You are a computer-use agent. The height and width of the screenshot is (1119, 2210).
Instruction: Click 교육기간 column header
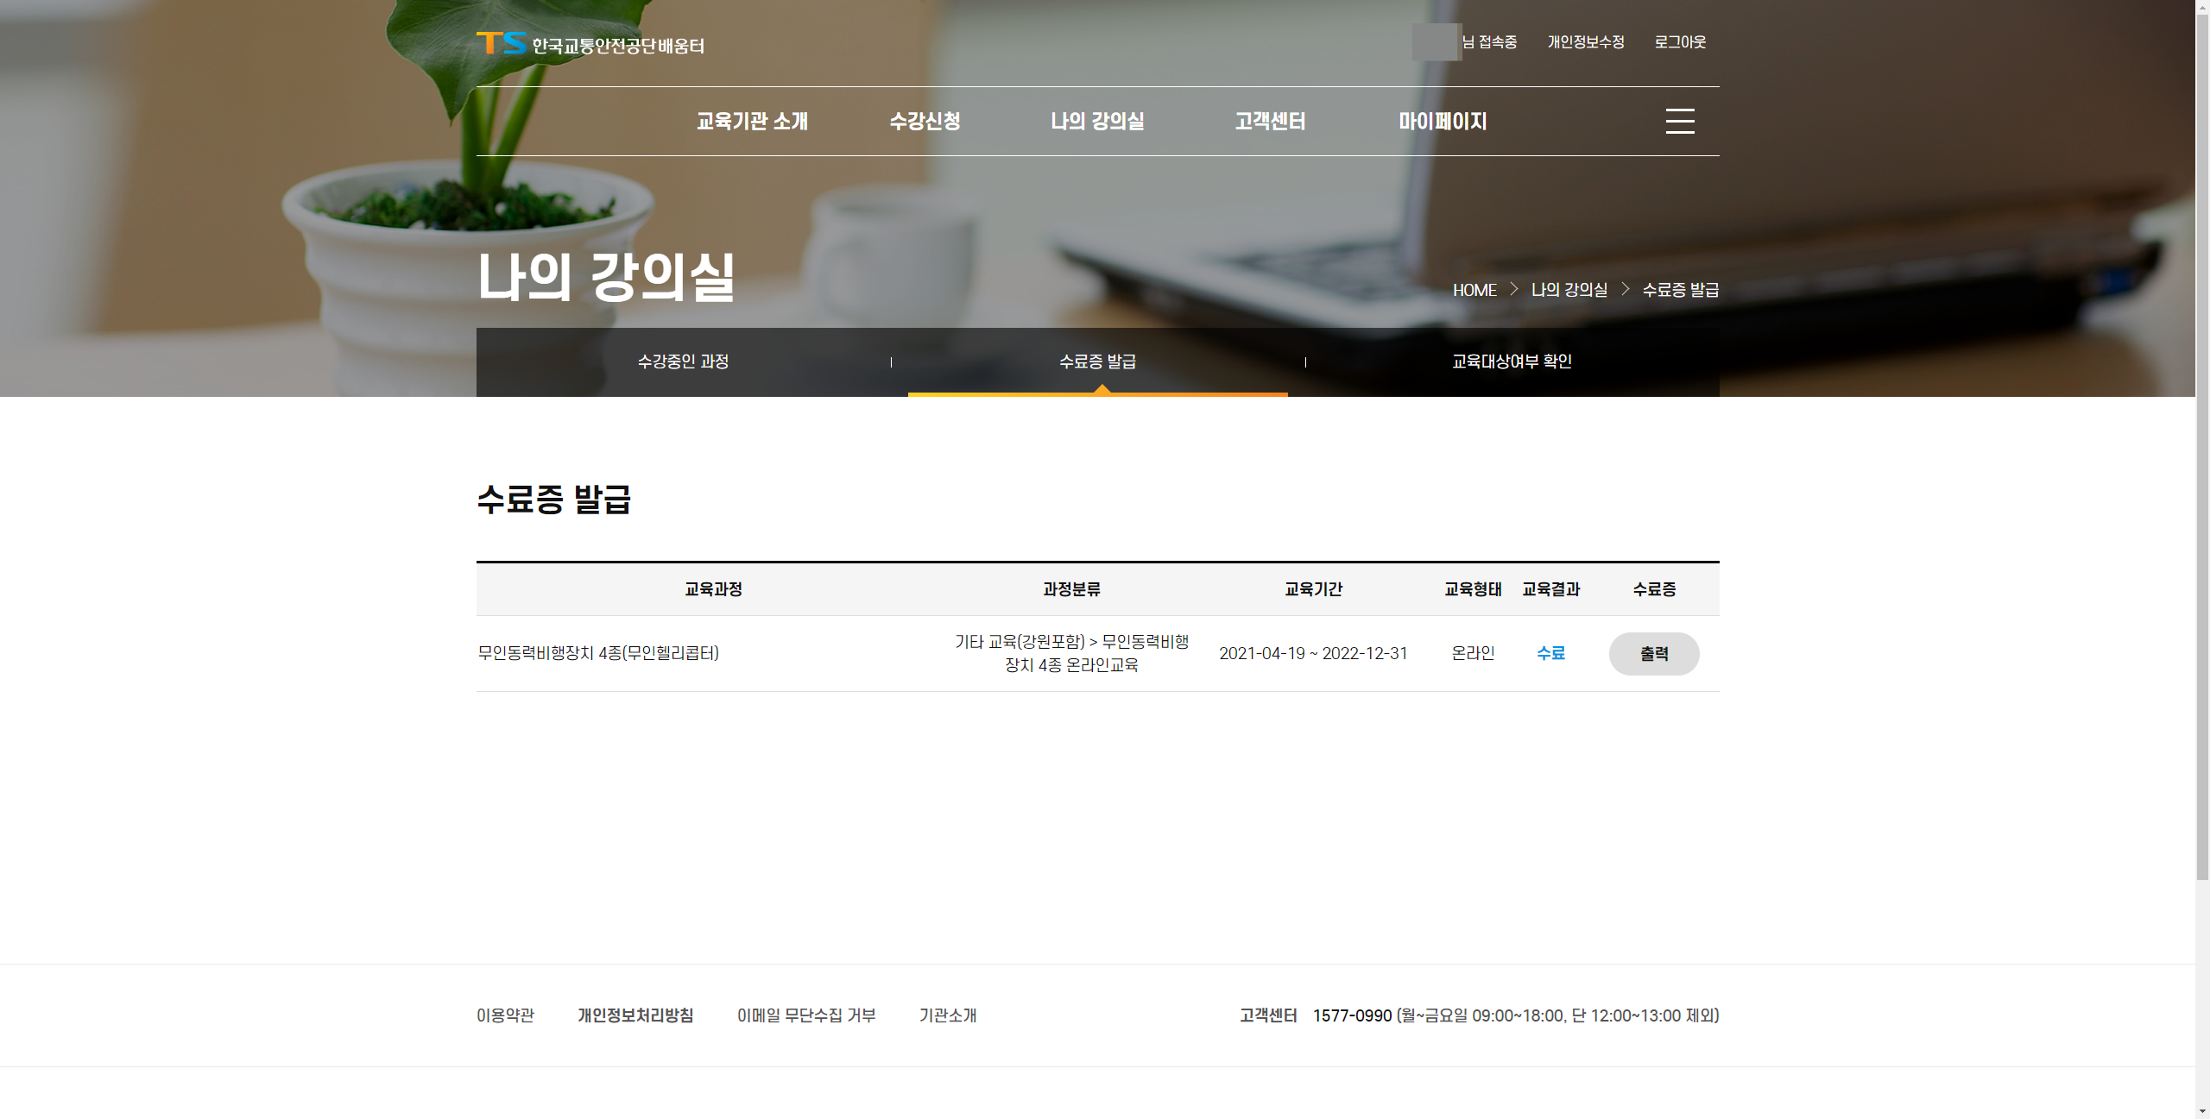click(x=1313, y=589)
